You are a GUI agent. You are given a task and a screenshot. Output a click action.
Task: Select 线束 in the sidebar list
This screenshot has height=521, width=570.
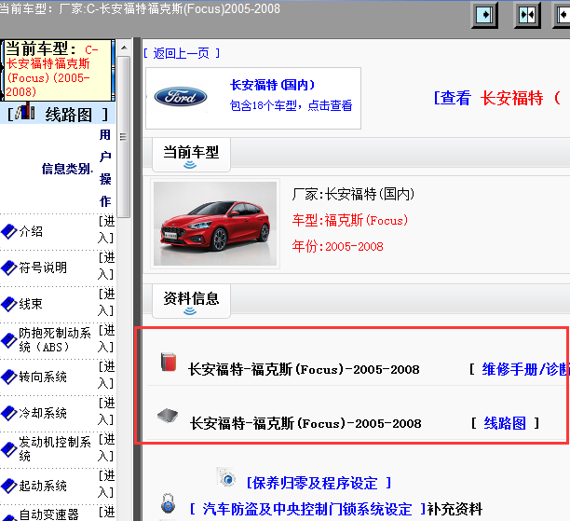tap(31, 304)
